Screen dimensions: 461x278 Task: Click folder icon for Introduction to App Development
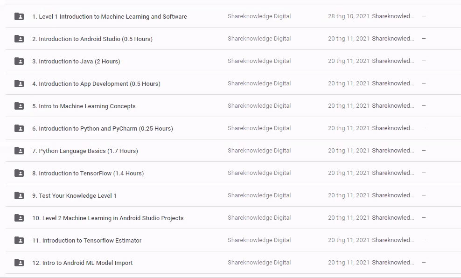pyautogui.click(x=19, y=83)
